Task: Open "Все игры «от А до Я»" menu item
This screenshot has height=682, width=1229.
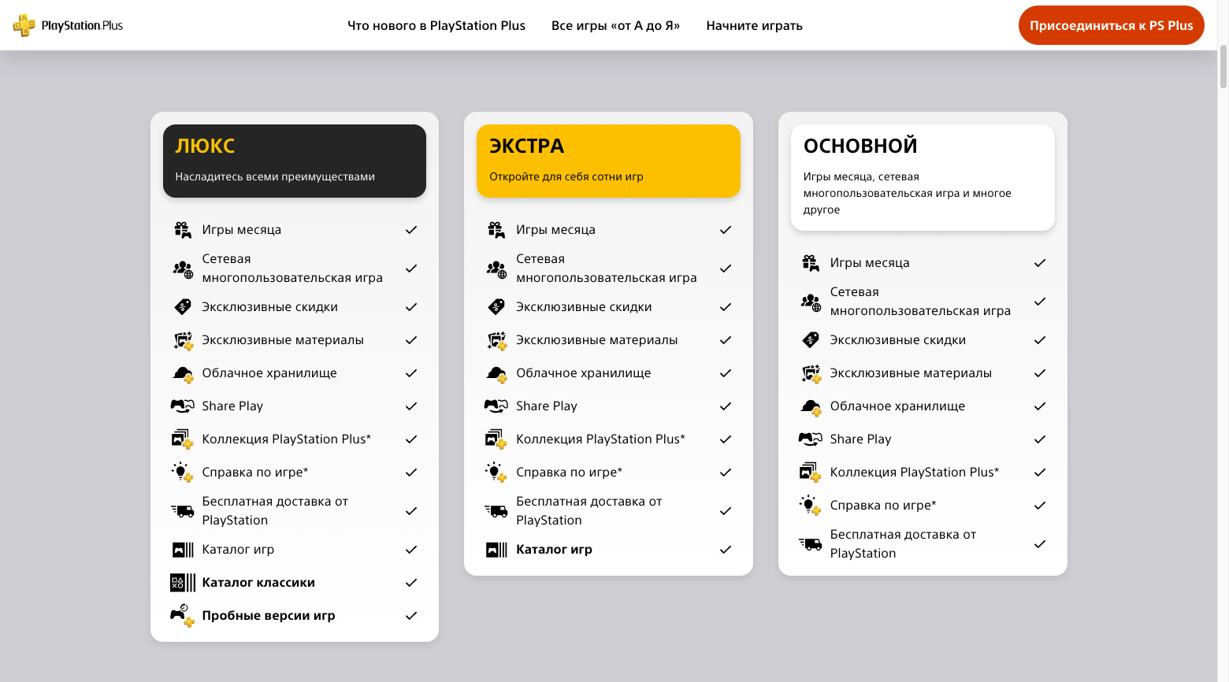Action: pyautogui.click(x=615, y=25)
